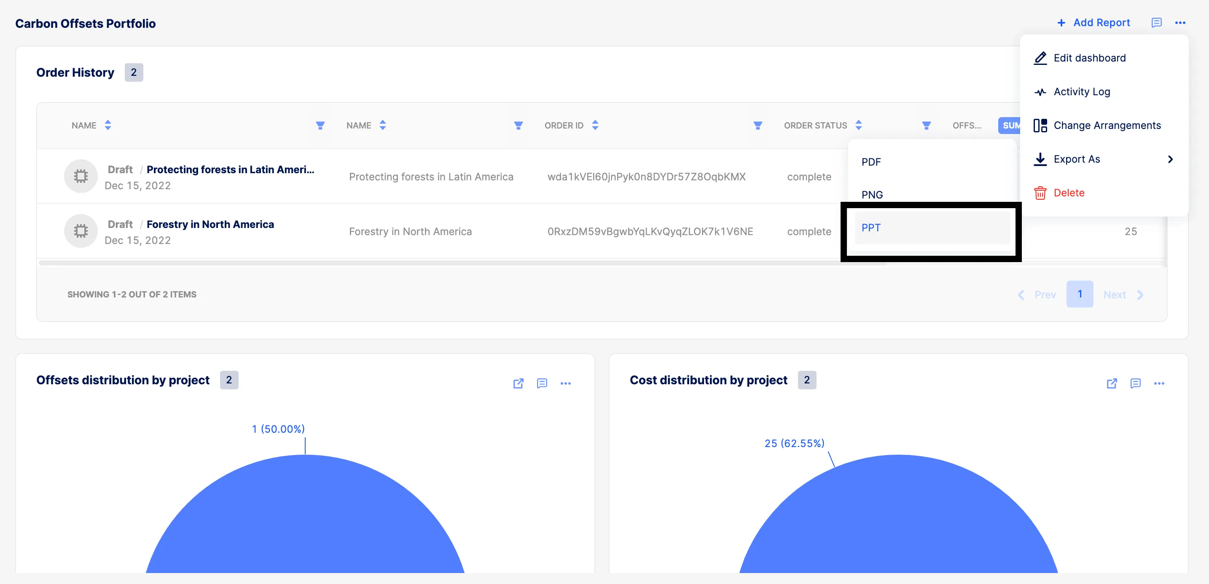The width and height of the screenshot is (1209, 584).
Task: Open Activity Log from the menu
Action: pos(1081,91)
